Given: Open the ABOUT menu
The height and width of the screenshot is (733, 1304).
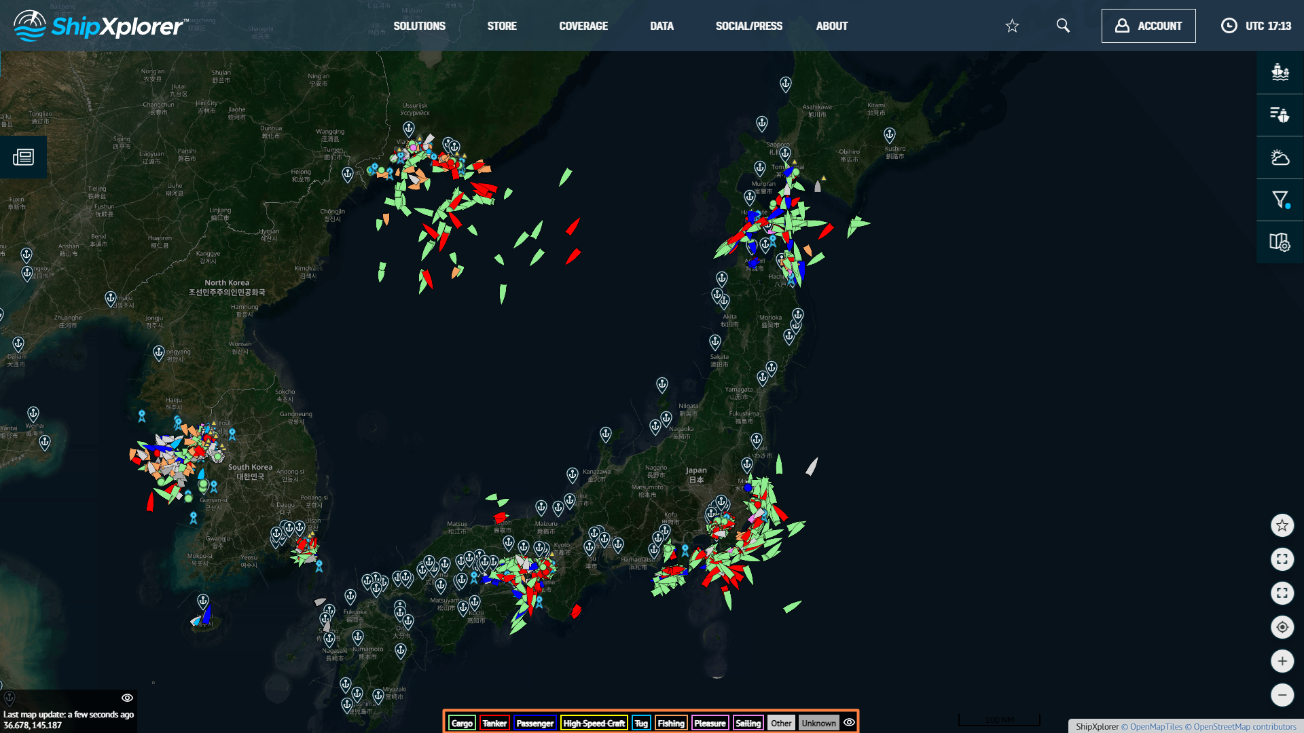Looking at the screenshot, I should [x=832, y=26].
